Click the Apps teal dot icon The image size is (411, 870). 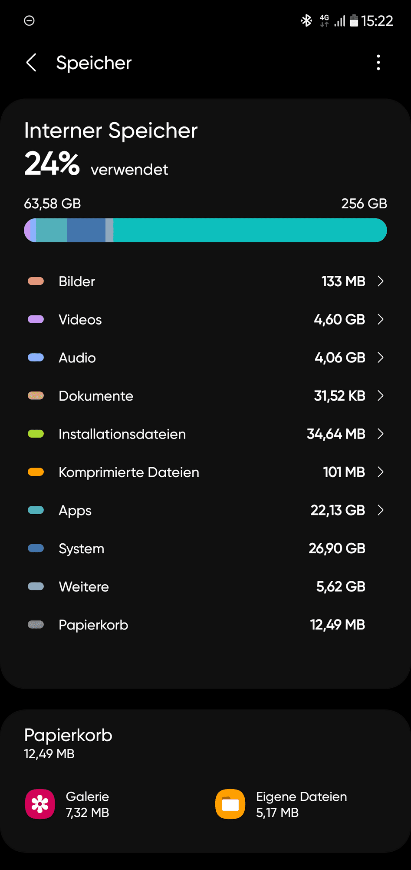tap(36, 510)
